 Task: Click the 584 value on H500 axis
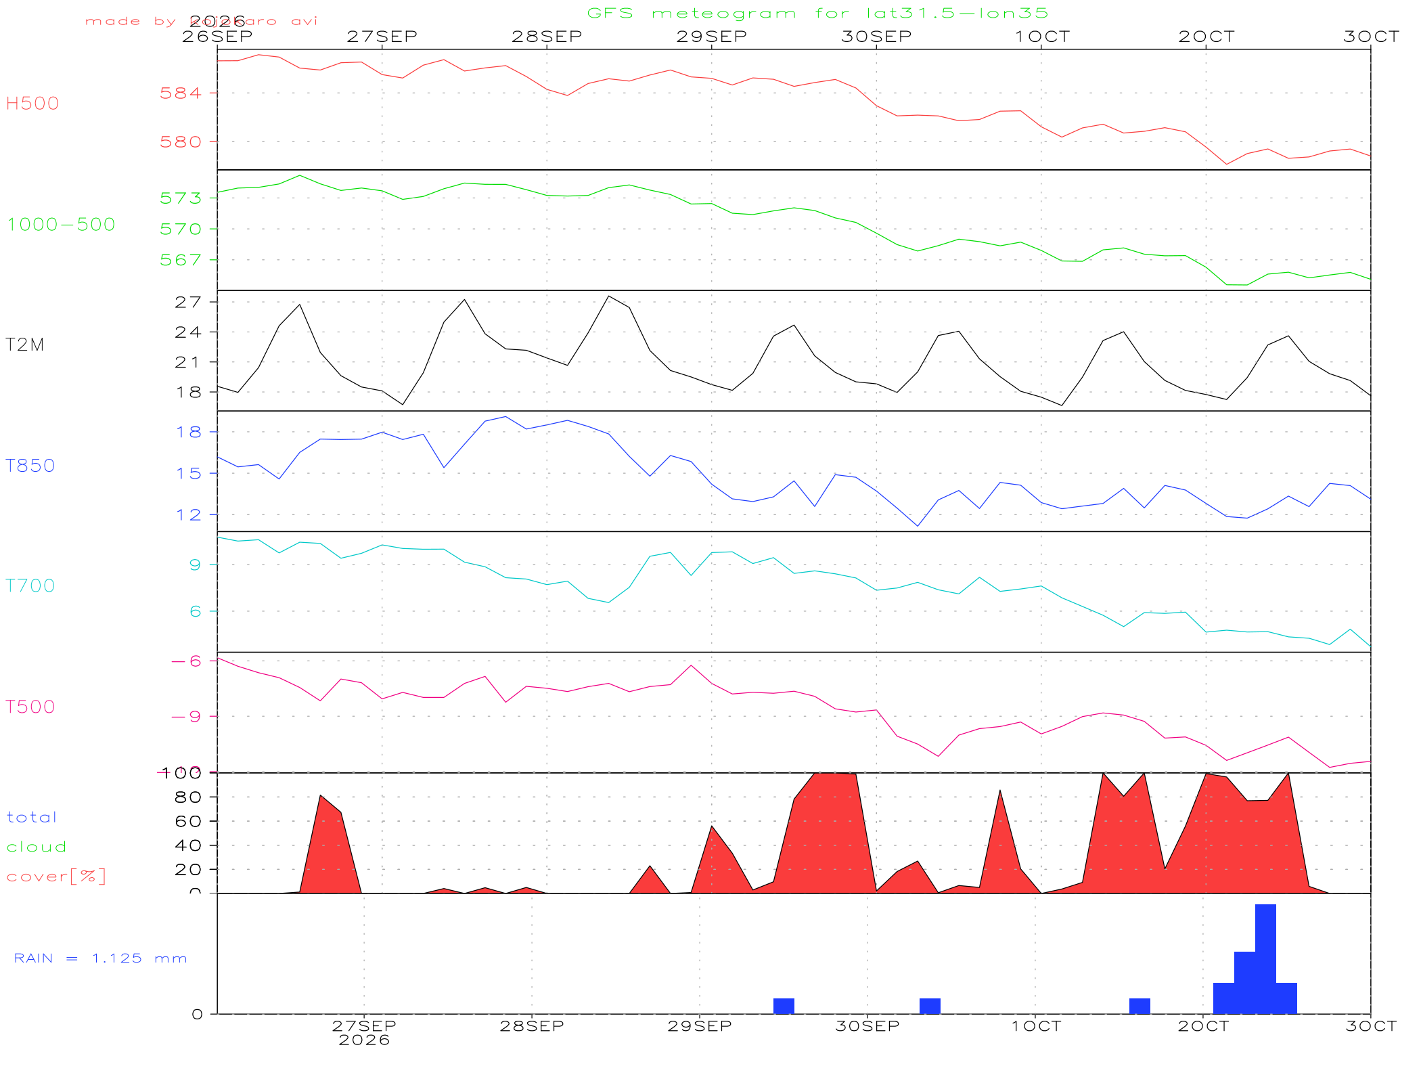181,93
